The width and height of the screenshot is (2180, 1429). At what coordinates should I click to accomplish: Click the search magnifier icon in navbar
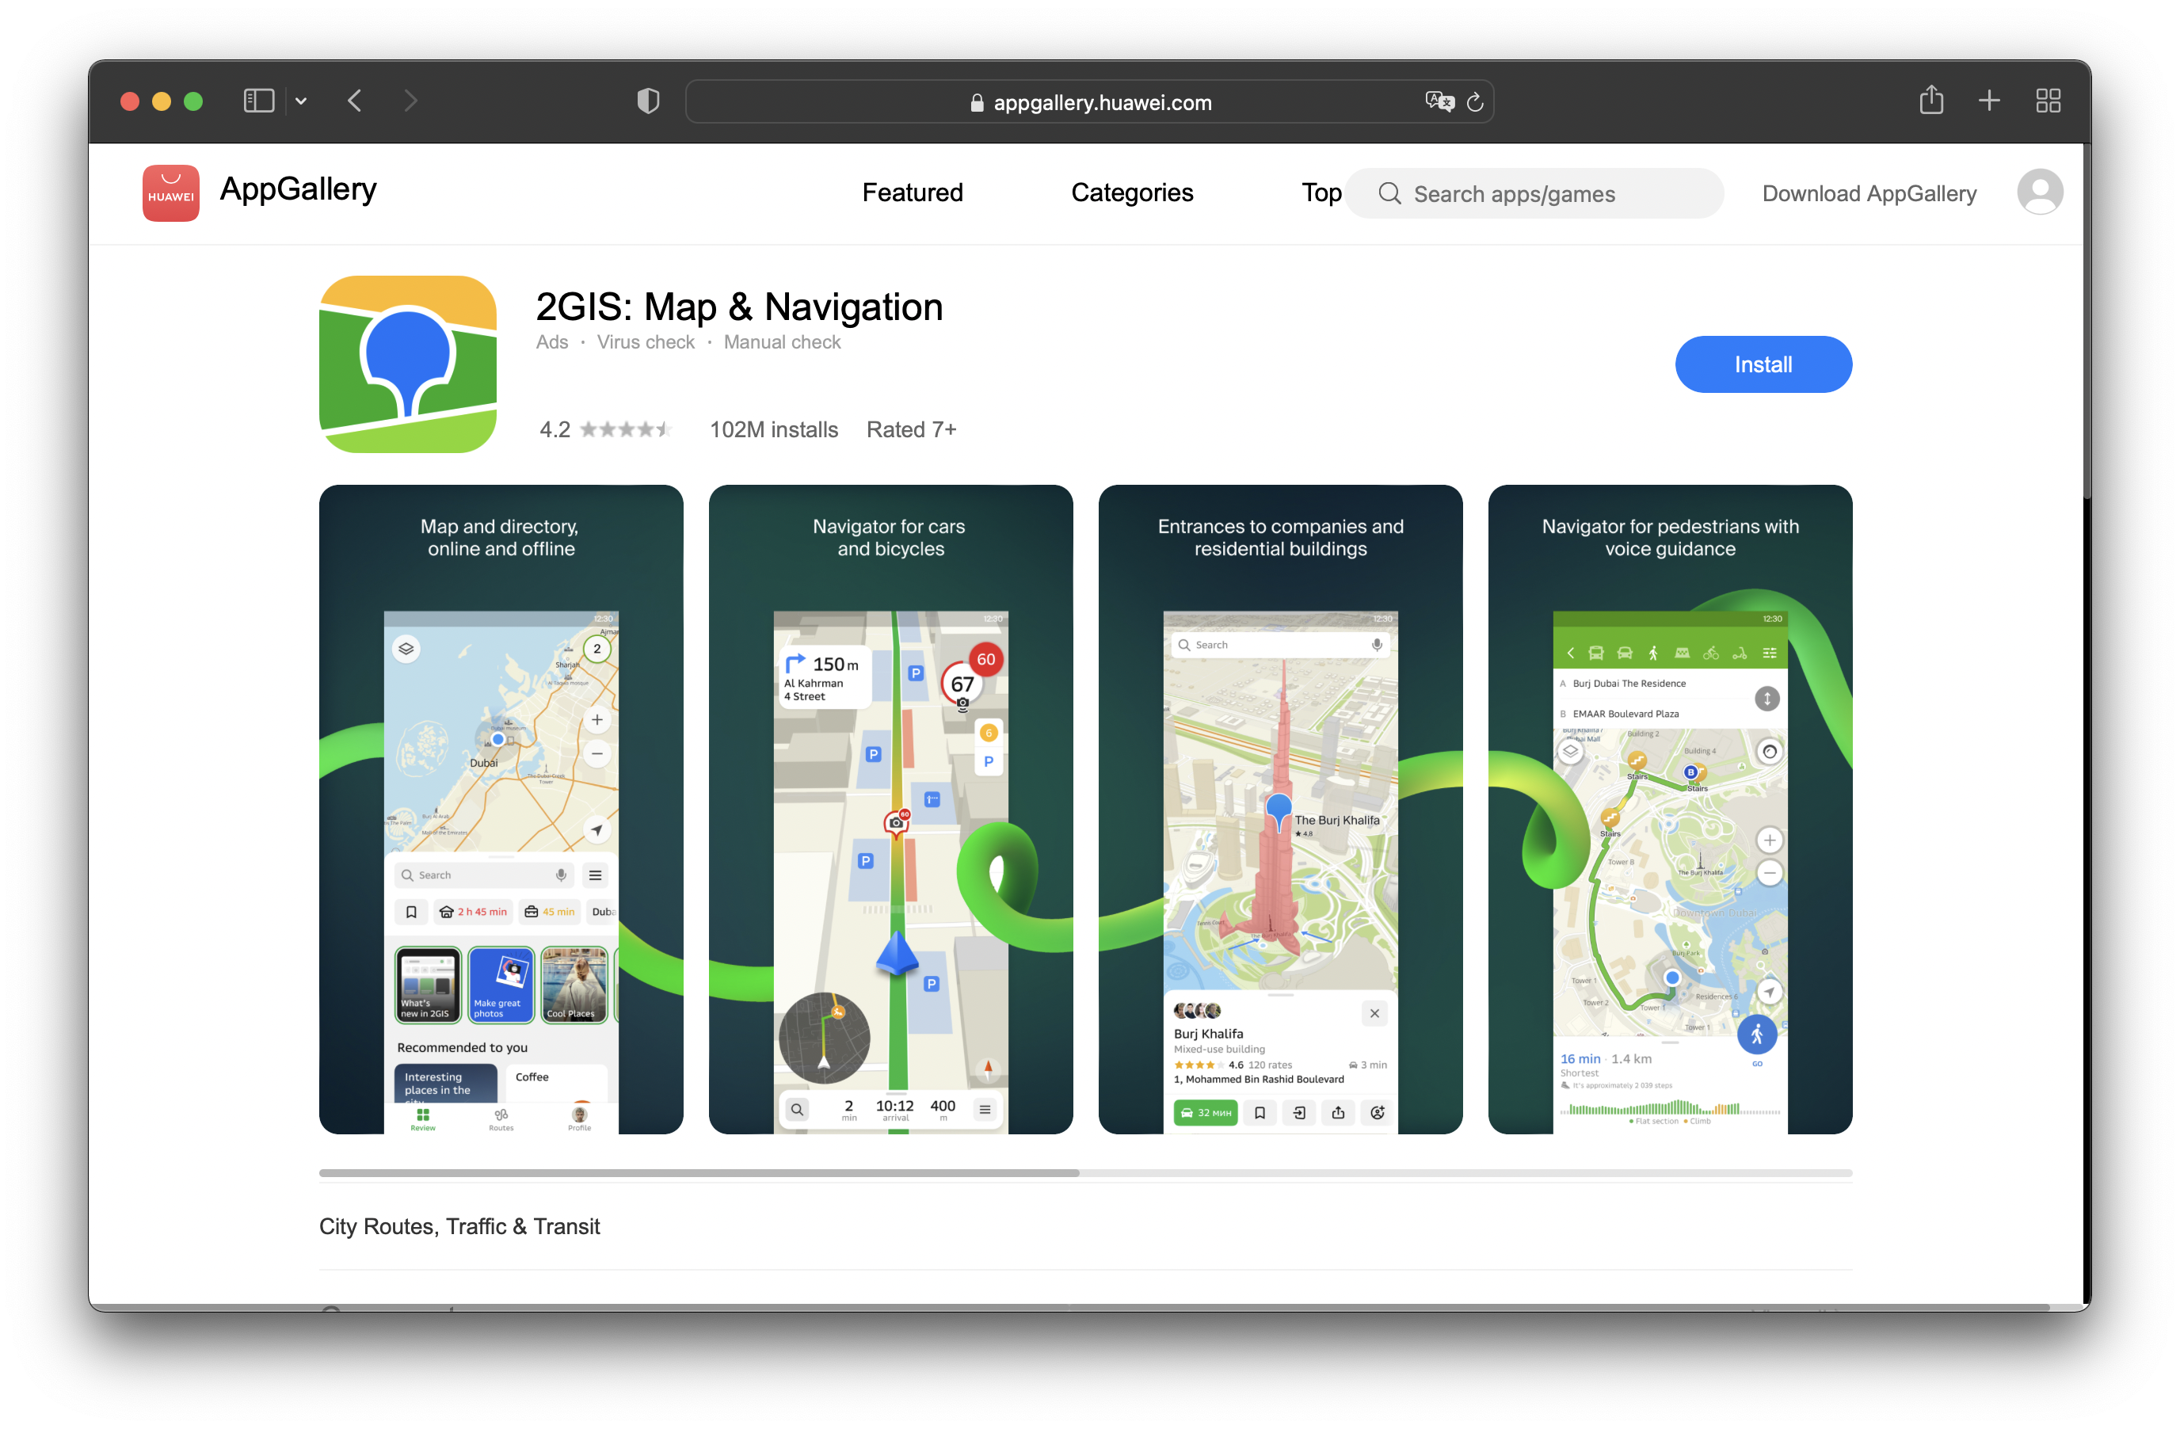[x=1382, y=193]
